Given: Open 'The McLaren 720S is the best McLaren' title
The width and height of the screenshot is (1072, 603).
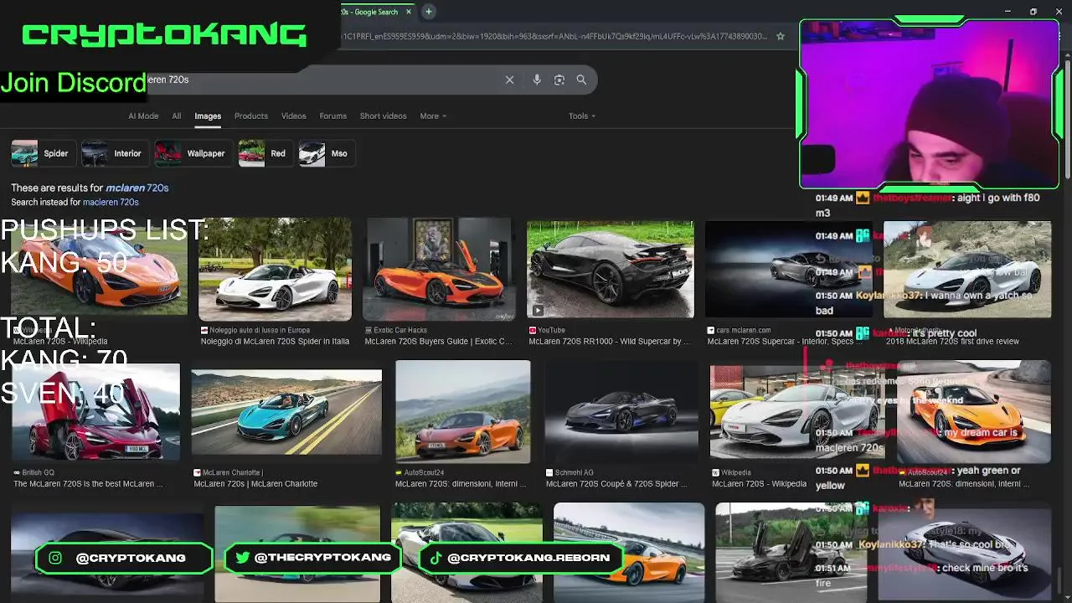Looking at the screenshot, I should point(88,484).
